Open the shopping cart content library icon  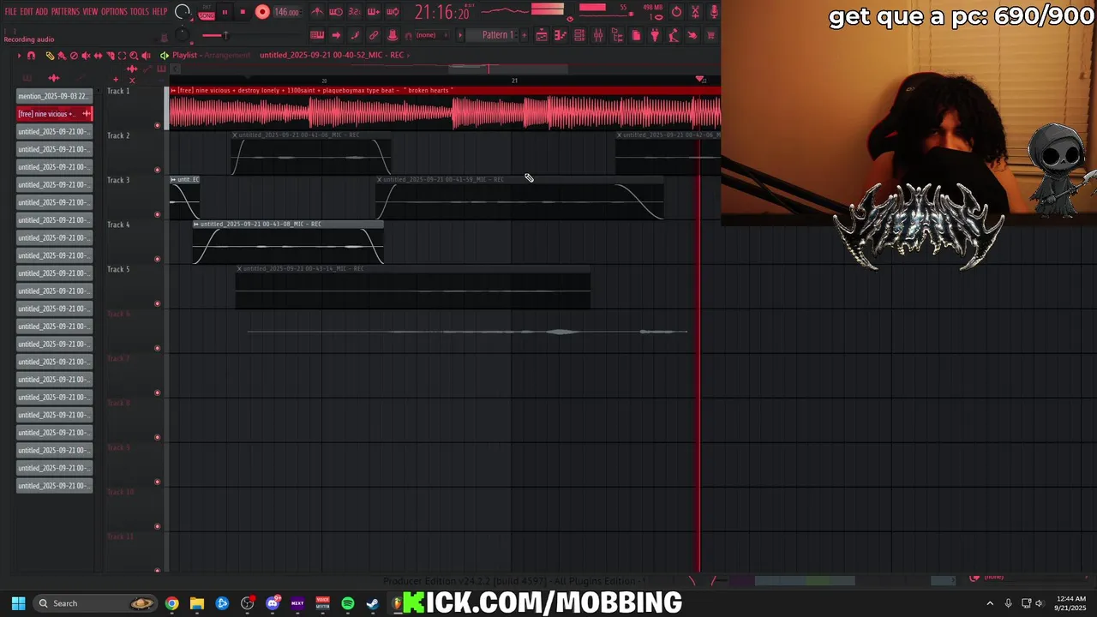(x=710, y=35)
